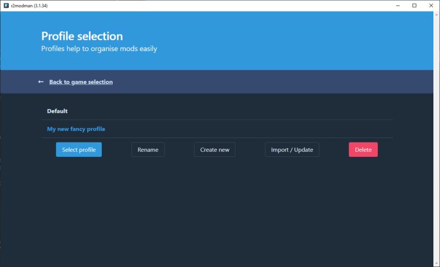
Task: Select the 'My new fancy profile' entry
Action: [x=217, y=129]
